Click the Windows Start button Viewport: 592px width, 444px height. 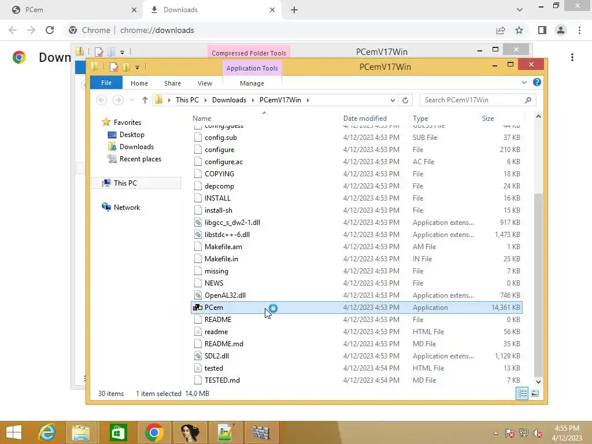click(14, 432)
